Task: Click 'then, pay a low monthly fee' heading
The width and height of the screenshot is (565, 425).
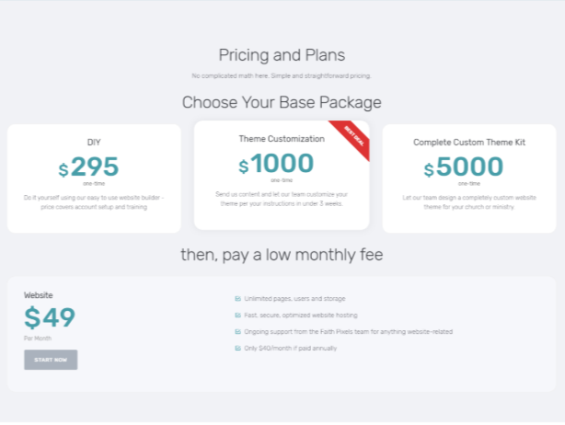Action: click(282, 255)
